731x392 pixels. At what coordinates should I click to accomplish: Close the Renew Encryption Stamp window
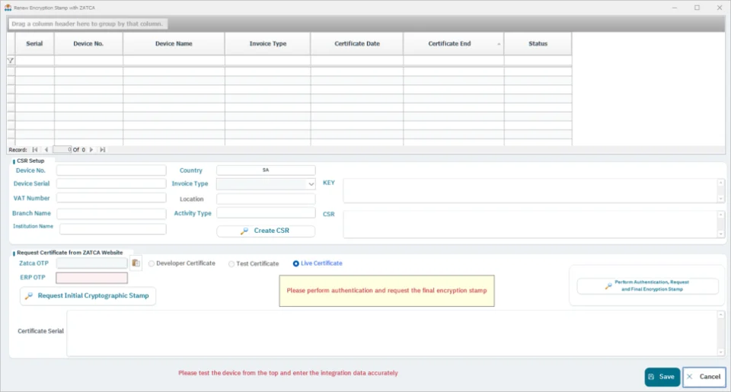[x=720, y=8]
